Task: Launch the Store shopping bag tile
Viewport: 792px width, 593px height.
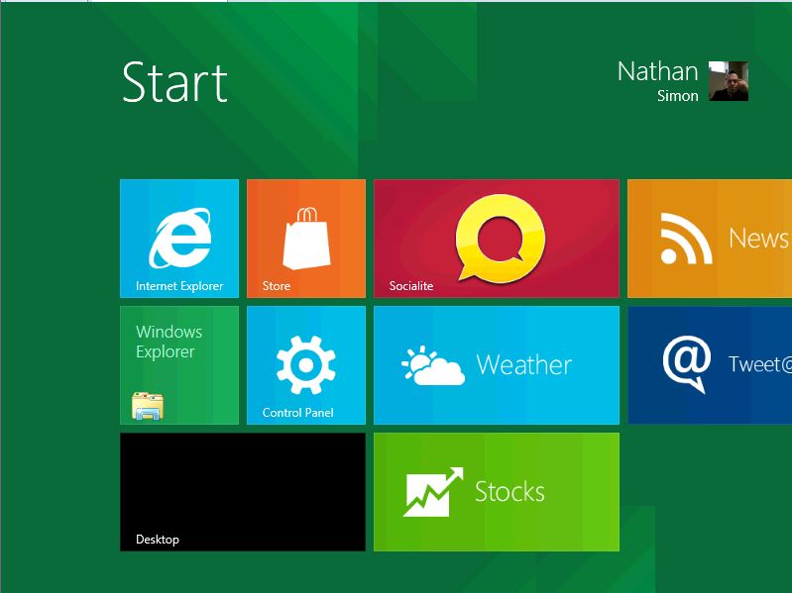Action: [306, 239]
